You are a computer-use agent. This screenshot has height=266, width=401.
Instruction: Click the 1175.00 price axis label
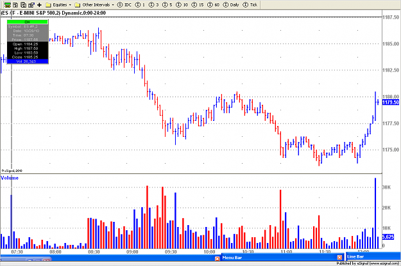click(391, 150)
